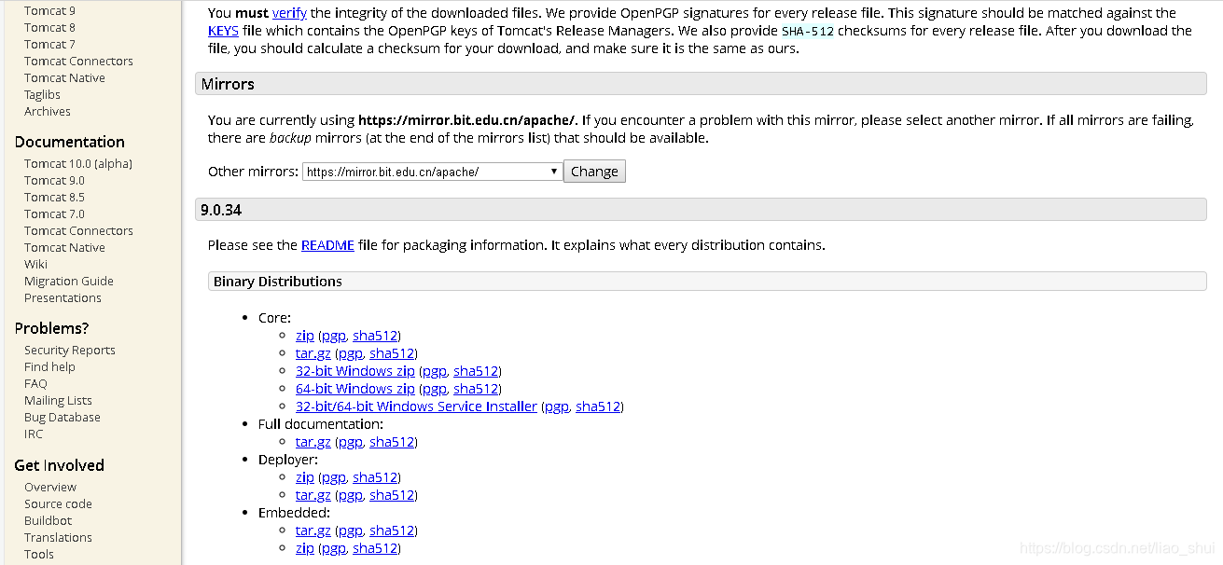Download the 64-bit Windows zip
Screen dimensions: 1223x565
pos(355,389)
